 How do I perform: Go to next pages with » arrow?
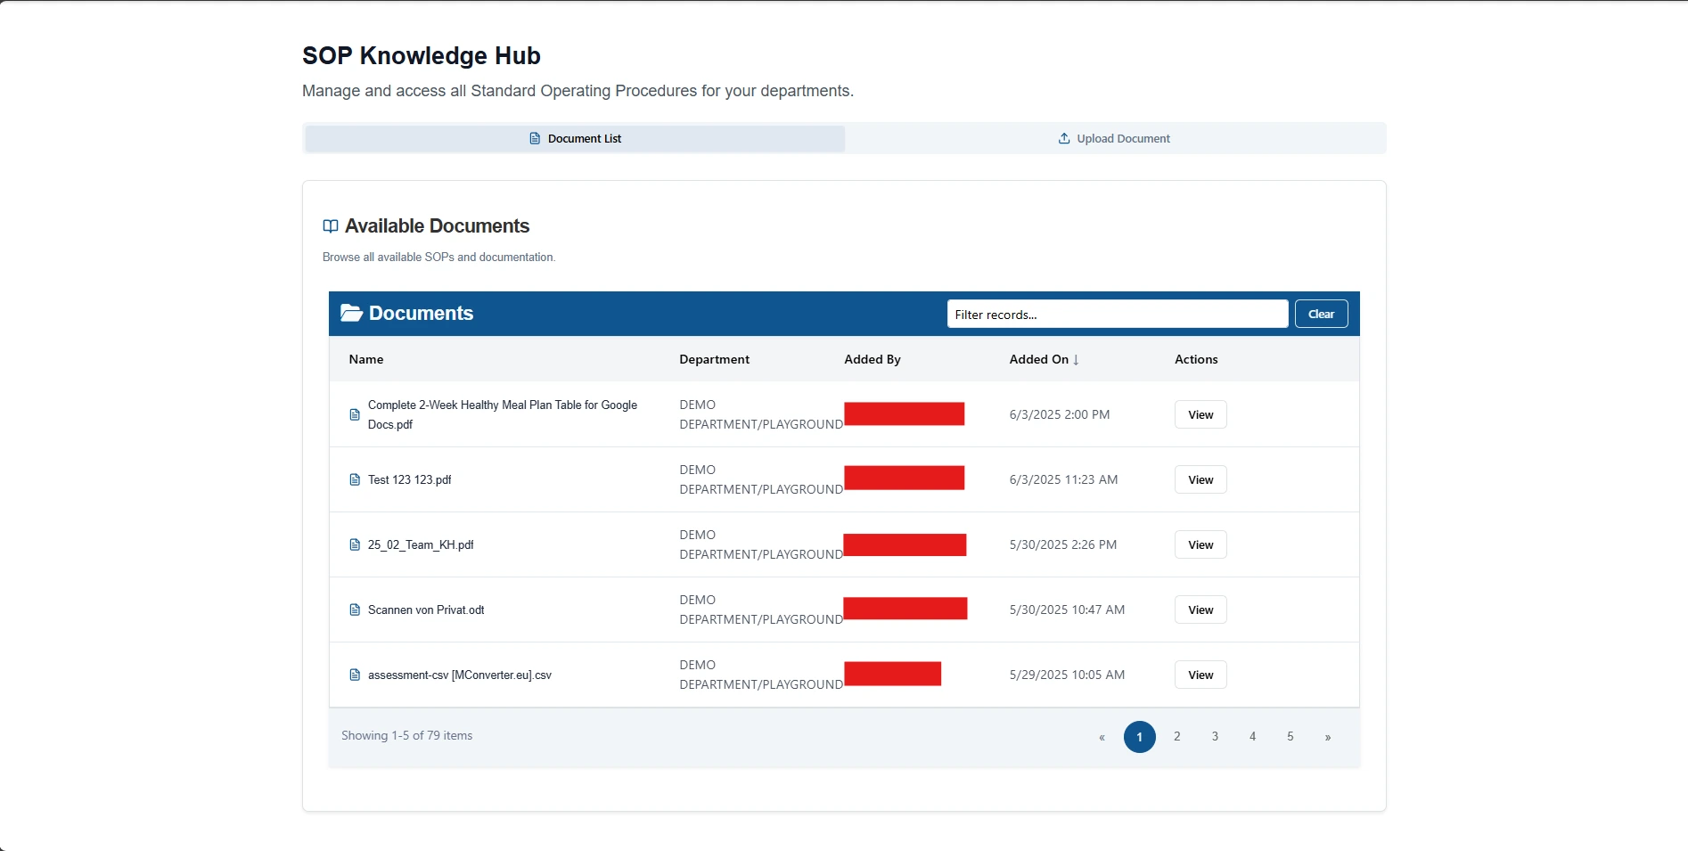(1328, 736)
